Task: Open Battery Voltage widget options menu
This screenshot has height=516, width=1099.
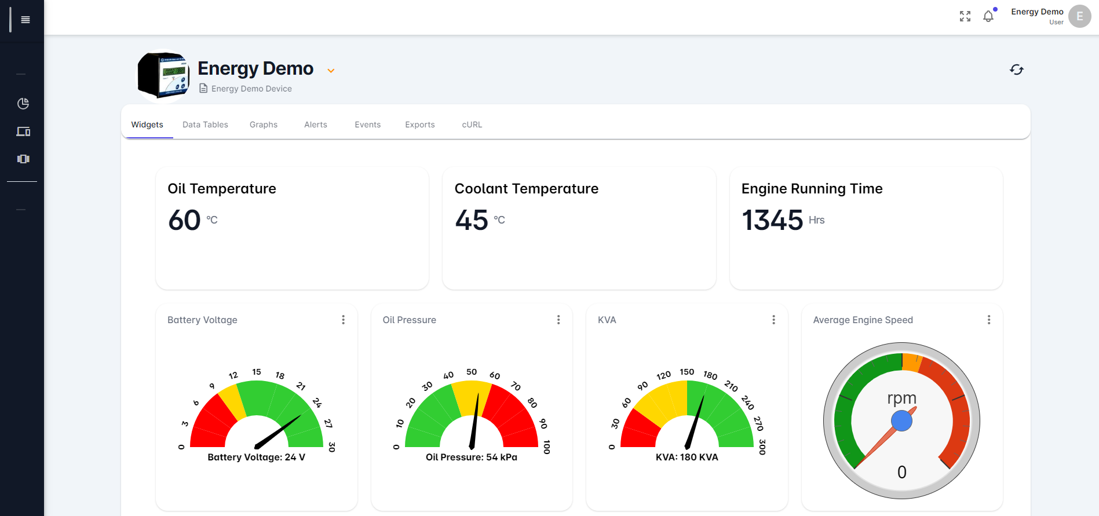Action: click(x=343, y=320)
